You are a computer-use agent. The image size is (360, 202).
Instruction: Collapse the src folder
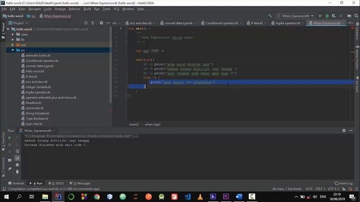pyautogui.click(x=13, y=50)
